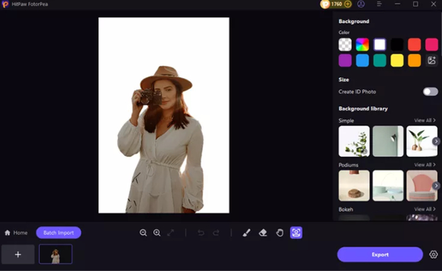This screenshot has width=442, height=271.
Task: Click the Export button
Action: coord(380,254)
